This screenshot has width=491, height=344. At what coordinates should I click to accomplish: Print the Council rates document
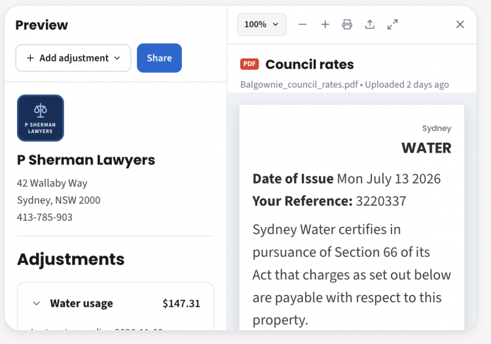[x=347, y=24]
